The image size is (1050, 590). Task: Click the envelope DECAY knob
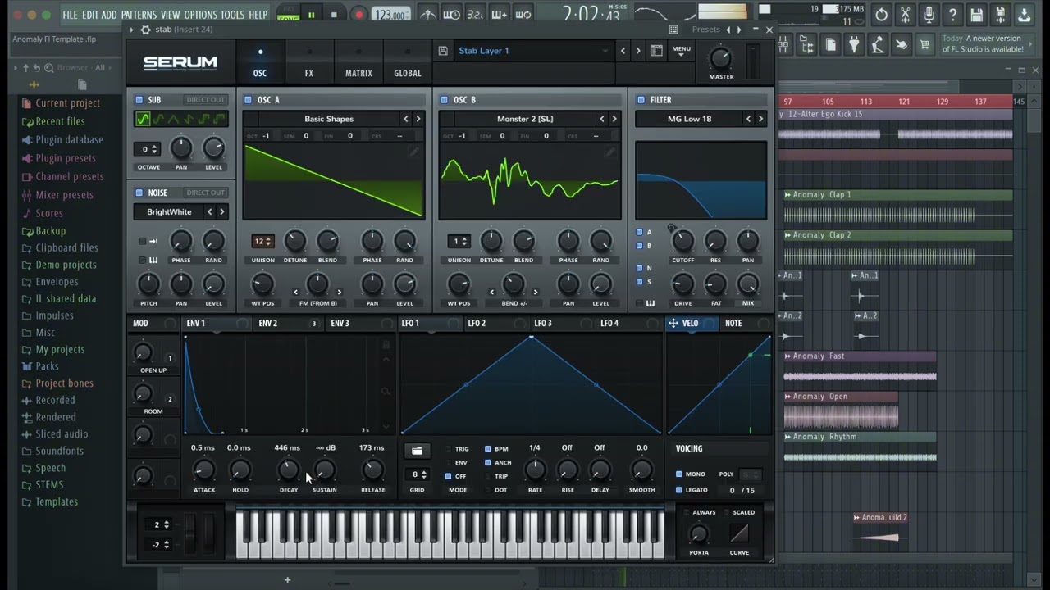point(288,470)
